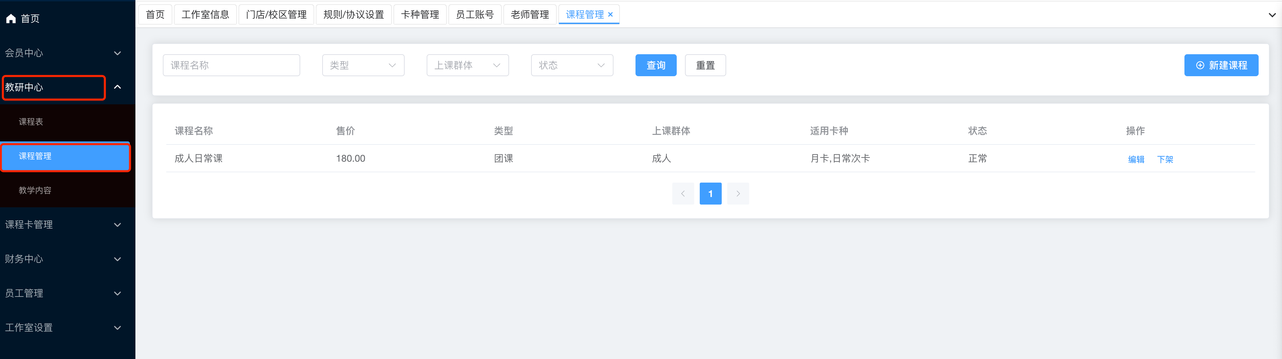Open the 上课群体 filter dropdown
1282x359 pixels.
pyautogui.click(x=468, y=65)
